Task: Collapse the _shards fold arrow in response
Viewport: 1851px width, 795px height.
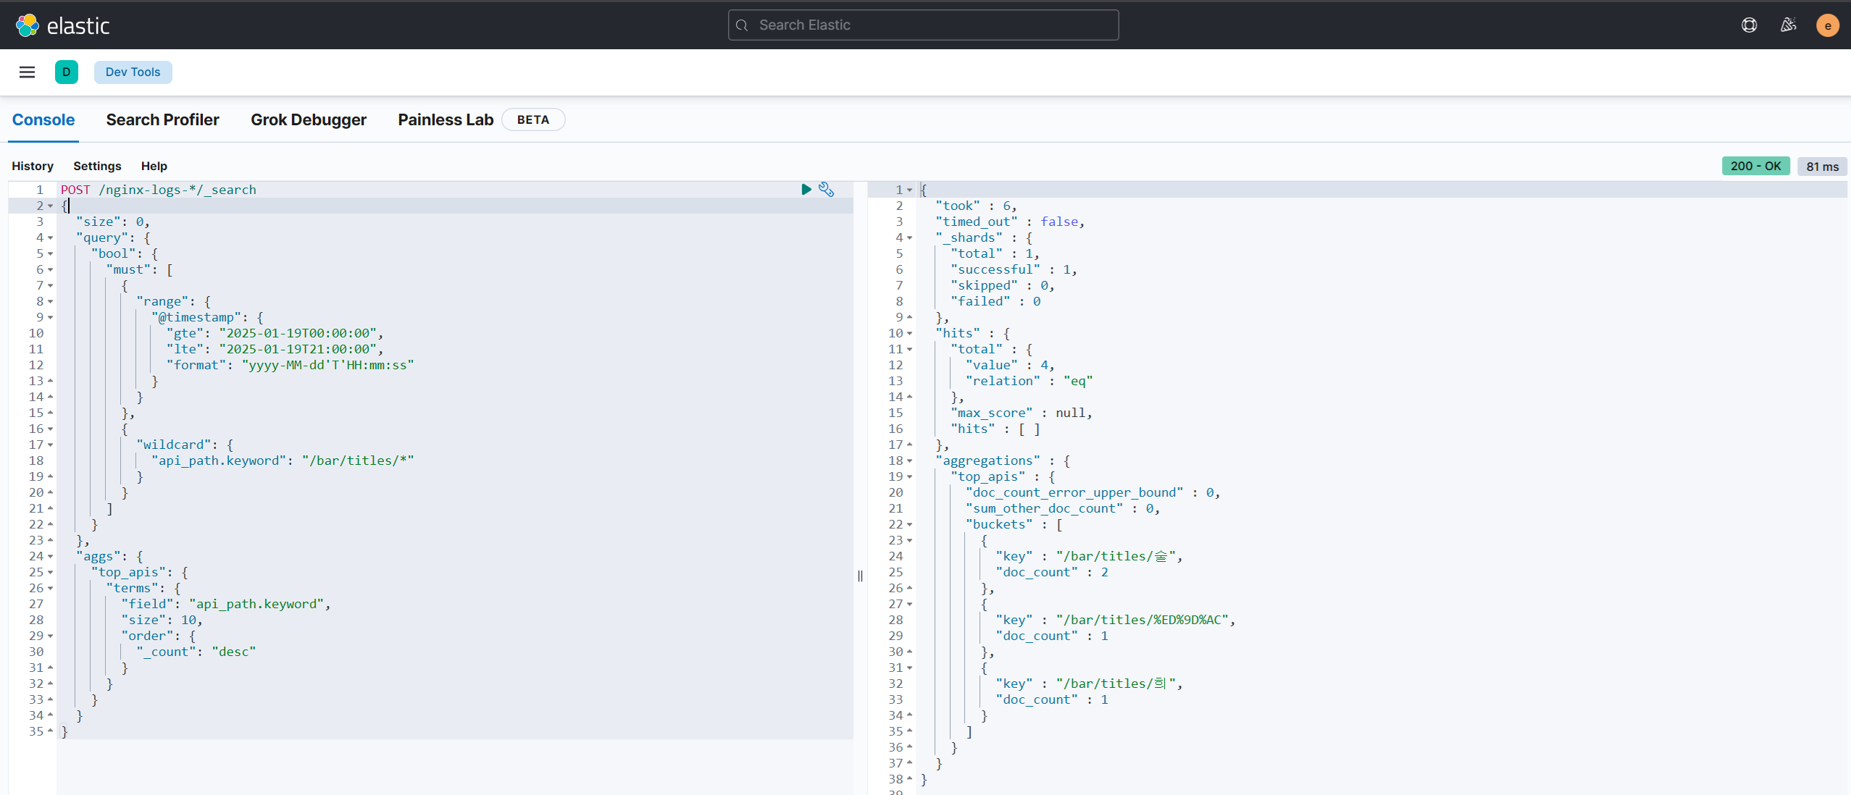Action: tap(909, 238)
